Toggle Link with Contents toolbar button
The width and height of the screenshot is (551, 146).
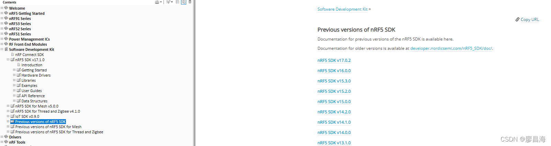(x=183, y=2)
